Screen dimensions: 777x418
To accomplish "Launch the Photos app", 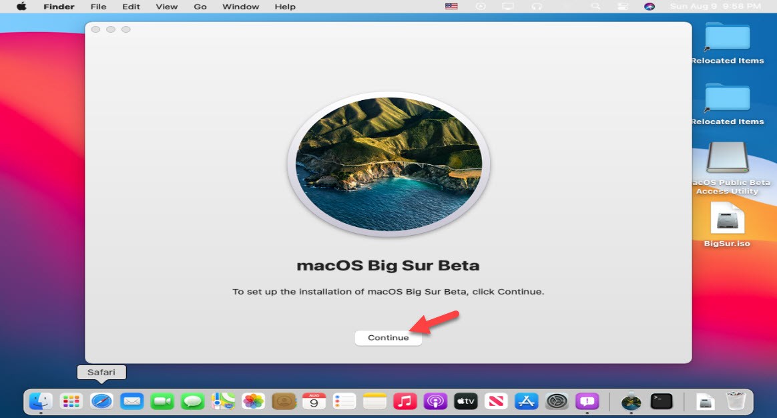I will pyautogui.click(x=253, y=401).
